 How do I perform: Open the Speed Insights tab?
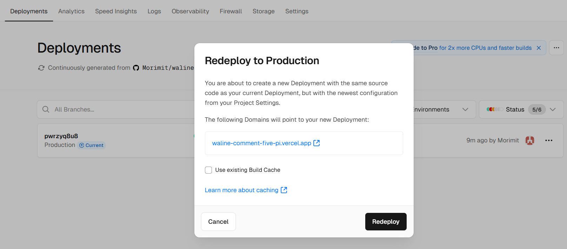tap(116, 11)
